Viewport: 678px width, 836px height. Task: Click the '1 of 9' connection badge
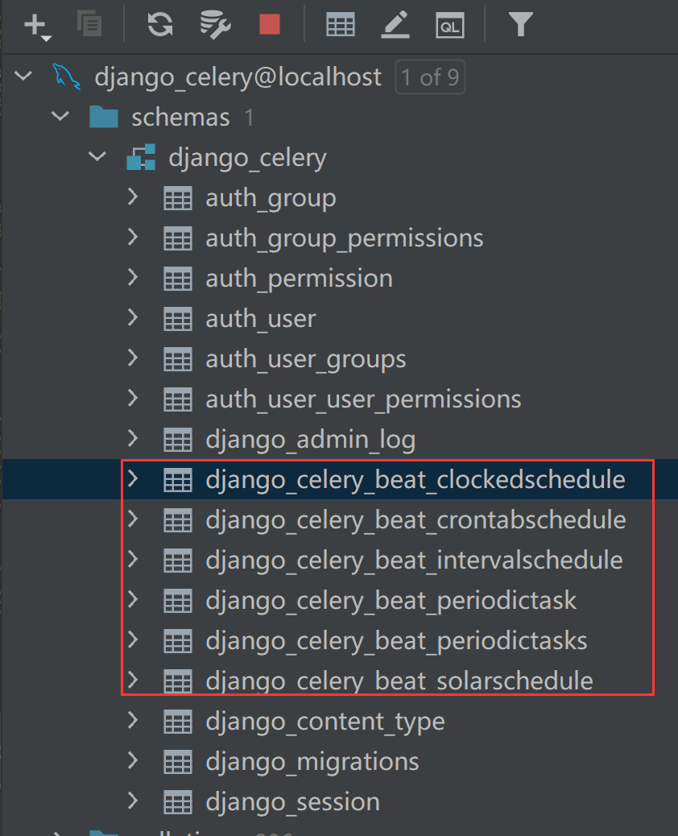(430, 77)
